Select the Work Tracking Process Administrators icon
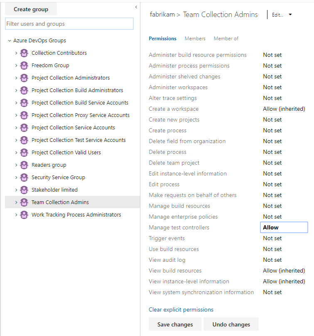Screen dimensions: 314x336 click(x=24, y=214)
